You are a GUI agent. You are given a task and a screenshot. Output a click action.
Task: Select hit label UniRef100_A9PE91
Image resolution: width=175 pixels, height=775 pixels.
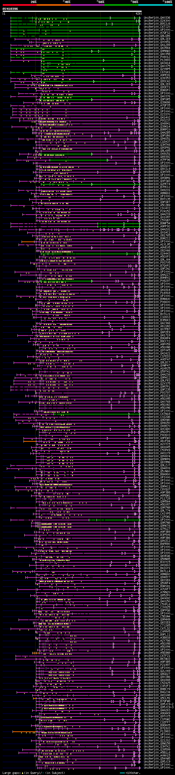point(157,75)
